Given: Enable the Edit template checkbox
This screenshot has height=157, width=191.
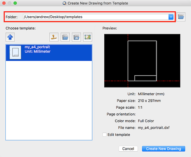Looking at the screenshot, I should tap(105, 135).
